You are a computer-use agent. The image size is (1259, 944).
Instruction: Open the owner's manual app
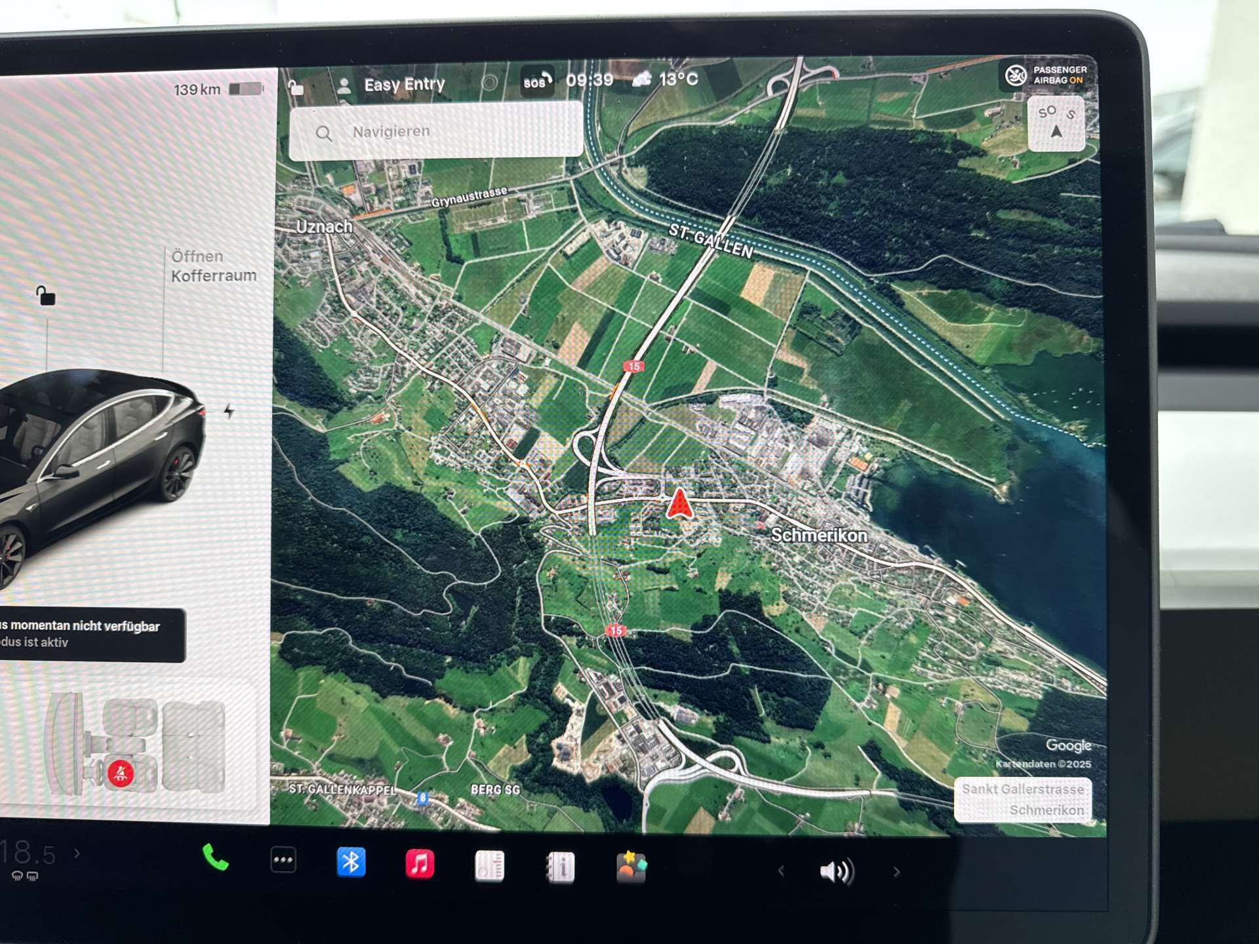560,867
